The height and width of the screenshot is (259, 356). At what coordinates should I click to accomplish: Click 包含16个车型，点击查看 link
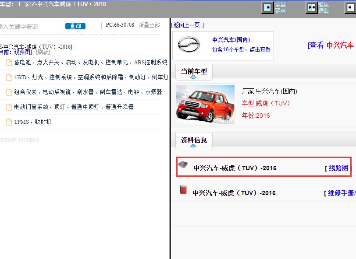pyautogui.click(x=241, y=49)
